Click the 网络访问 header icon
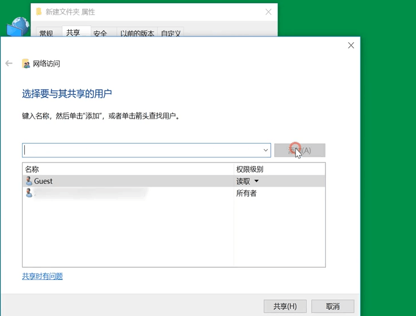Viewport: 416px width, 316px height. (26, 64)
